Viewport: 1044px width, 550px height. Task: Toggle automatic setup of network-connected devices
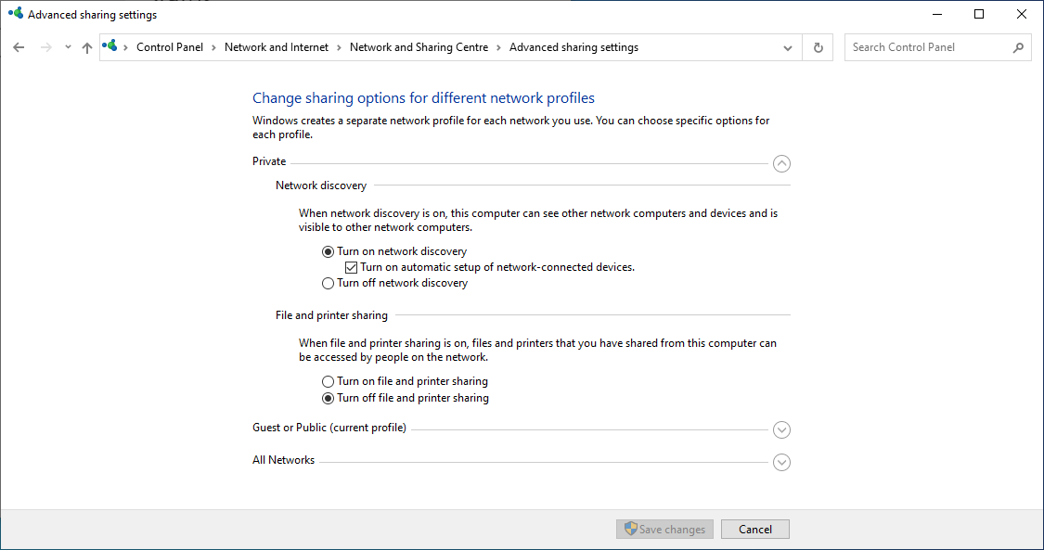tap(490, 267)
